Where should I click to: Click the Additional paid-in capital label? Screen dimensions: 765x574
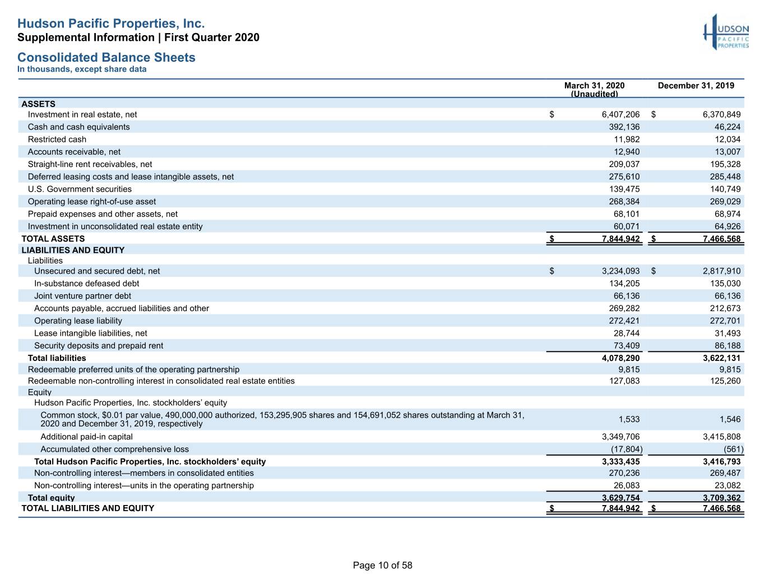87,437
